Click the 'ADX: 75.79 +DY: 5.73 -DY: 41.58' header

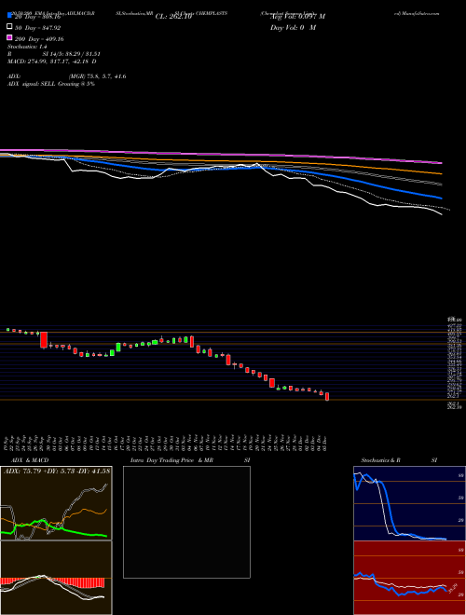coord(57,471)
